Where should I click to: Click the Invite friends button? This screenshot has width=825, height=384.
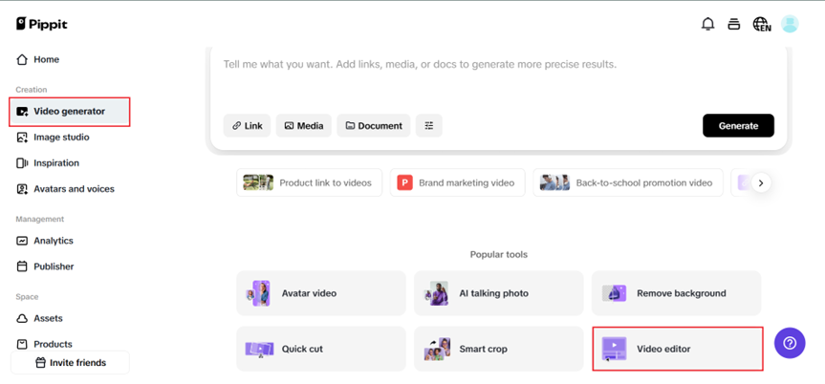coord(70,363)
